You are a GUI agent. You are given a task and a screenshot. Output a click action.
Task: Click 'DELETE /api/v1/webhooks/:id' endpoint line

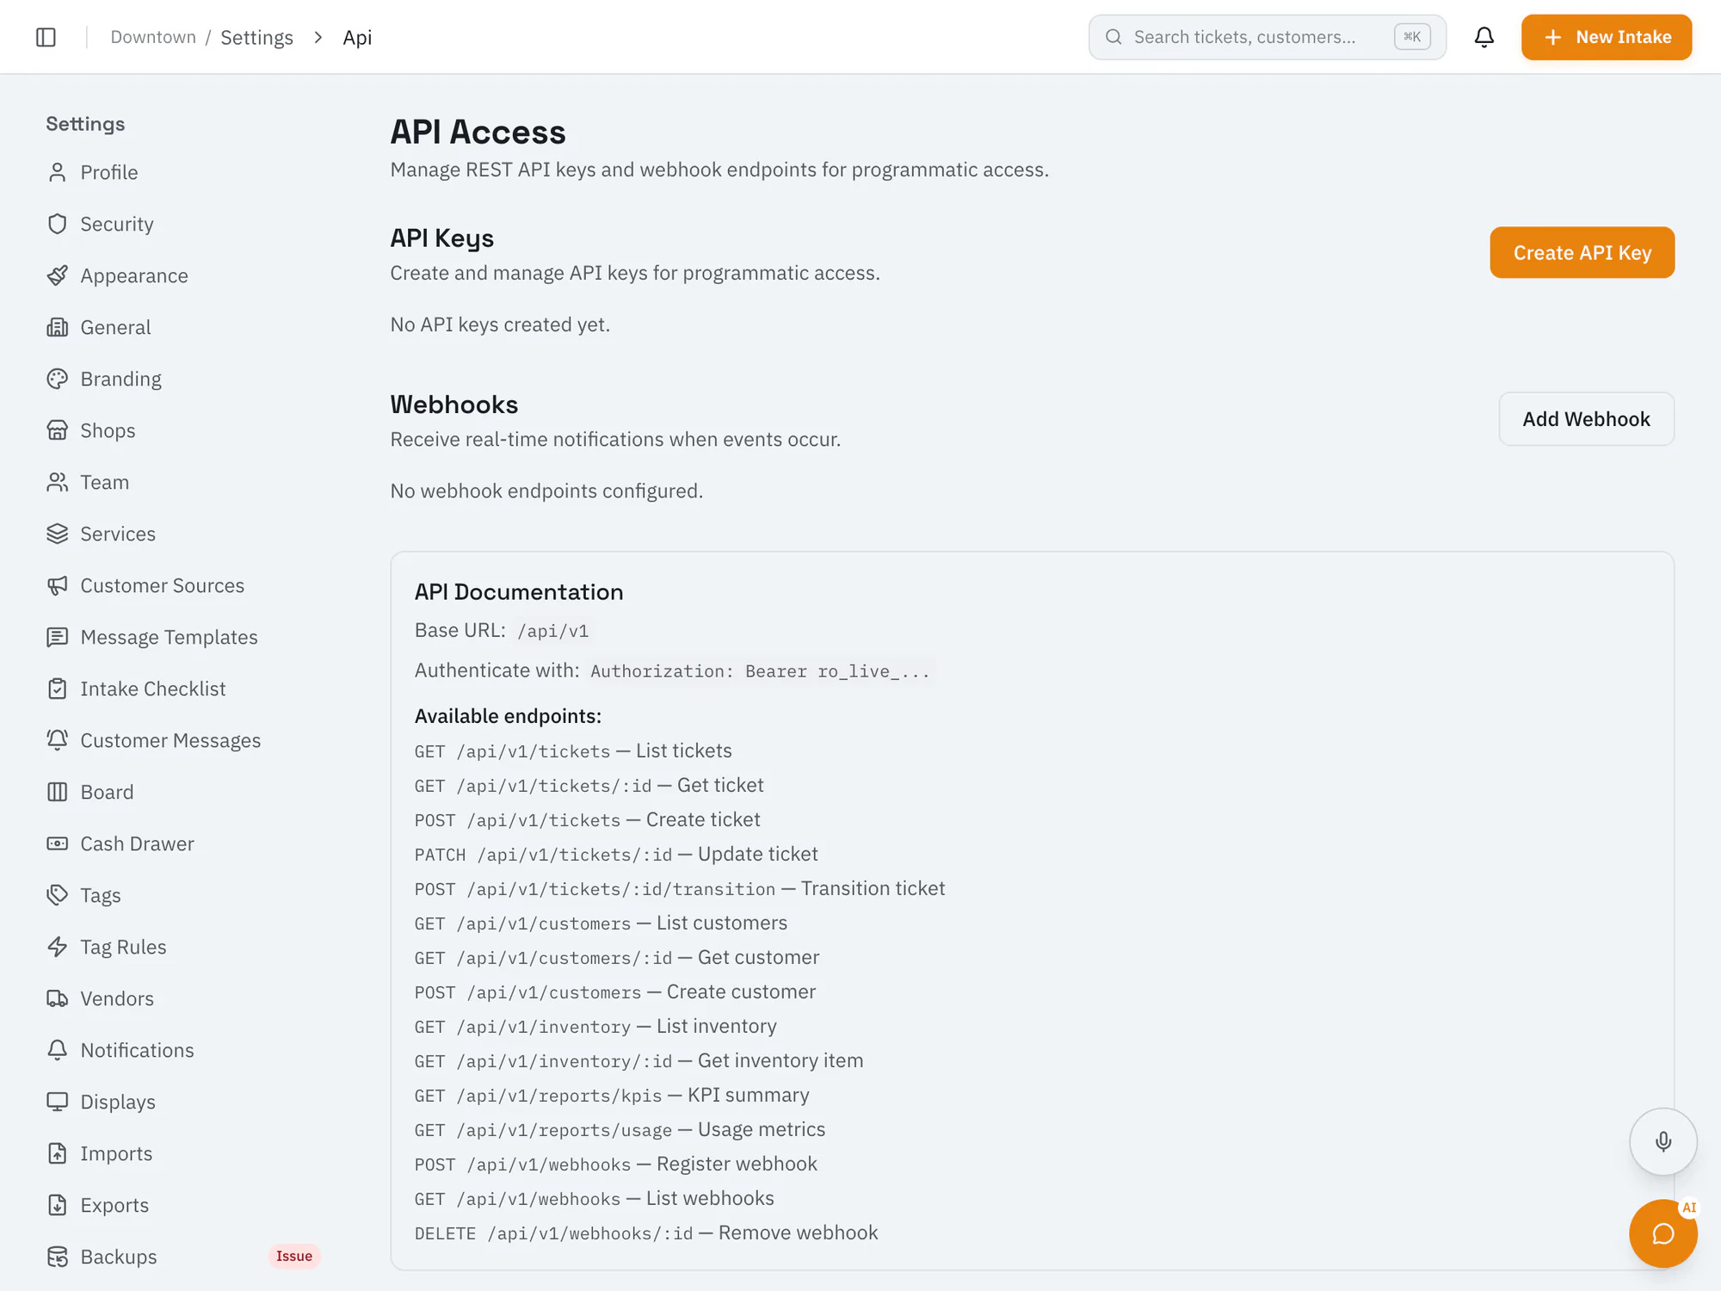click(x=646, y=1233)
